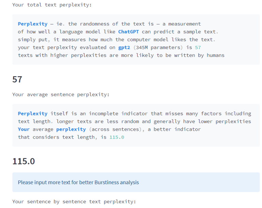The height and width of the screenshot is (208, 262).
Task: Click the line "texts with higher perplexities"
Action: click(x=121, y=55)
